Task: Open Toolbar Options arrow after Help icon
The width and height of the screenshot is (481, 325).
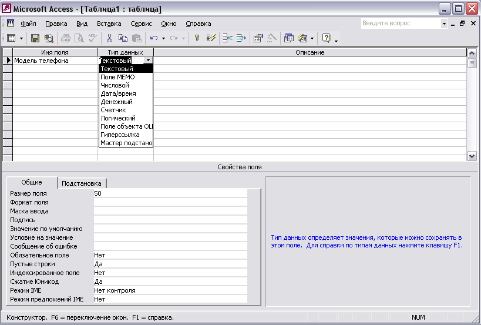Action: coord(336,40)
